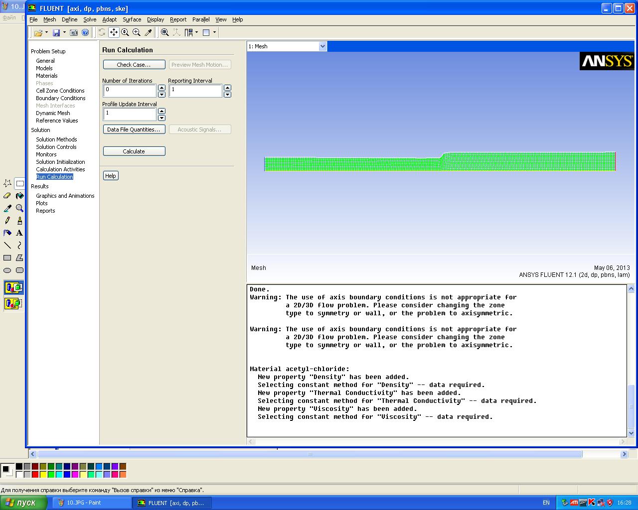Viewport: 638px width, 510px height.
Task: Pick the yellow color in Paint palette
Action: point(43,475)
